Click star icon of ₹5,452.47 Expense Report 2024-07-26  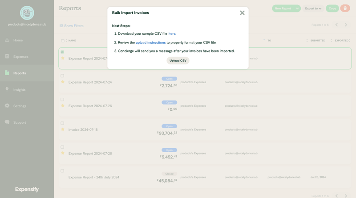point(63,153)
